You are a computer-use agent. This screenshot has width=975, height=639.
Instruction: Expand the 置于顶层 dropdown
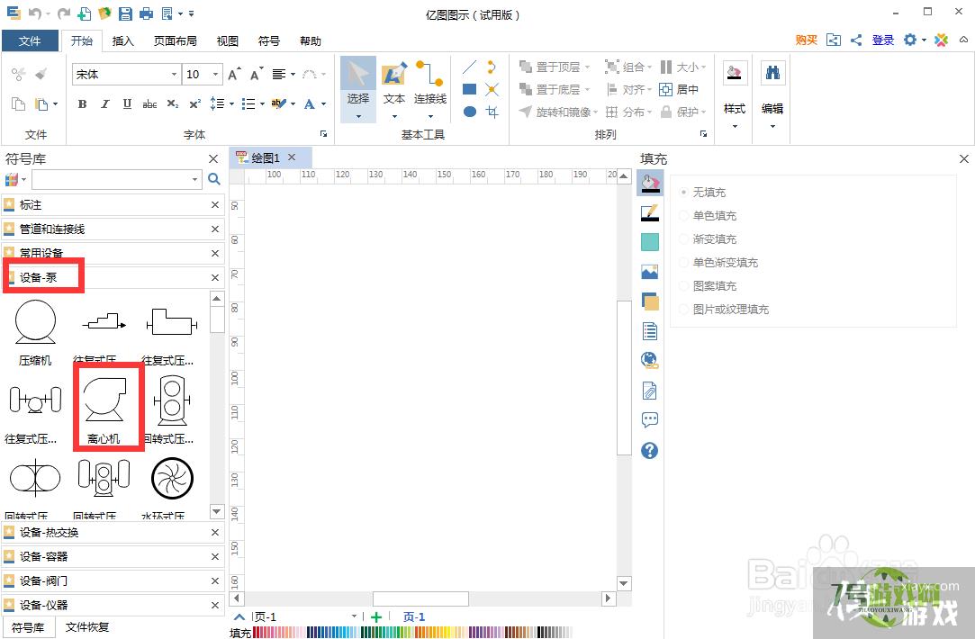click(x=587, y=67)
